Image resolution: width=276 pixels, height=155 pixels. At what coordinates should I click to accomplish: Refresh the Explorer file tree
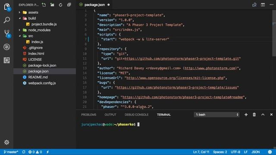(60, 5)
